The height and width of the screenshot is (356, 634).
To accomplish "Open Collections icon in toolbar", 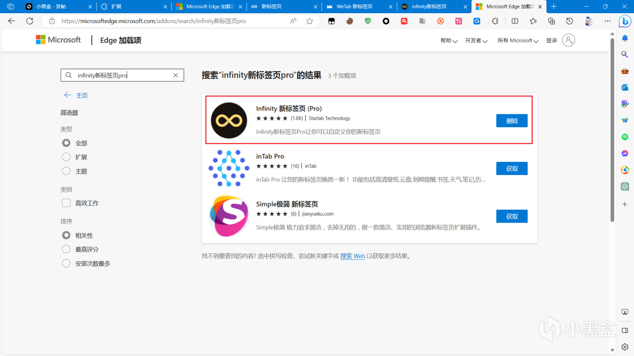I will point(551,21).
